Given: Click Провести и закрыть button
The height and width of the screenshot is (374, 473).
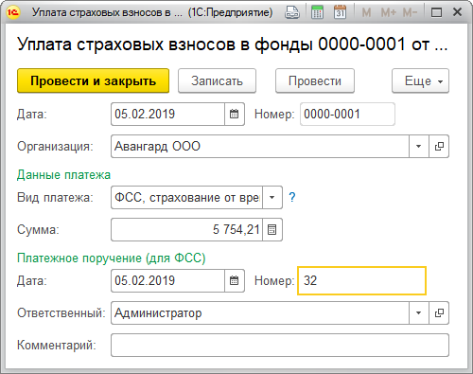Looking at the screenshot, I should click(93, 80).
